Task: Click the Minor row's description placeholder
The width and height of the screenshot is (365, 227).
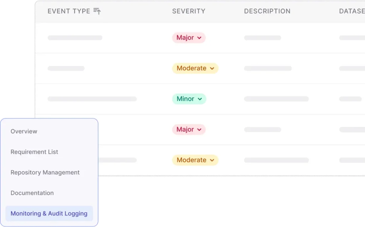Action: tap(276, 99)
